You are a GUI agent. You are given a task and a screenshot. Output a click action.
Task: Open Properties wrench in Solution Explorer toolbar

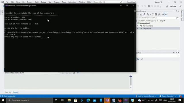tap(163, 15)
